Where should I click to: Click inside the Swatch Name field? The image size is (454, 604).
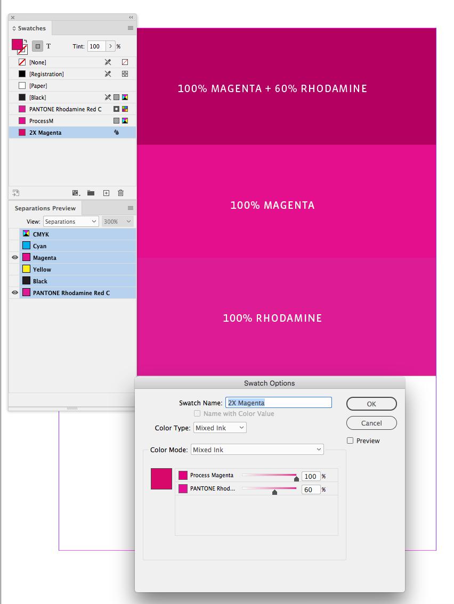pos(279,402)
